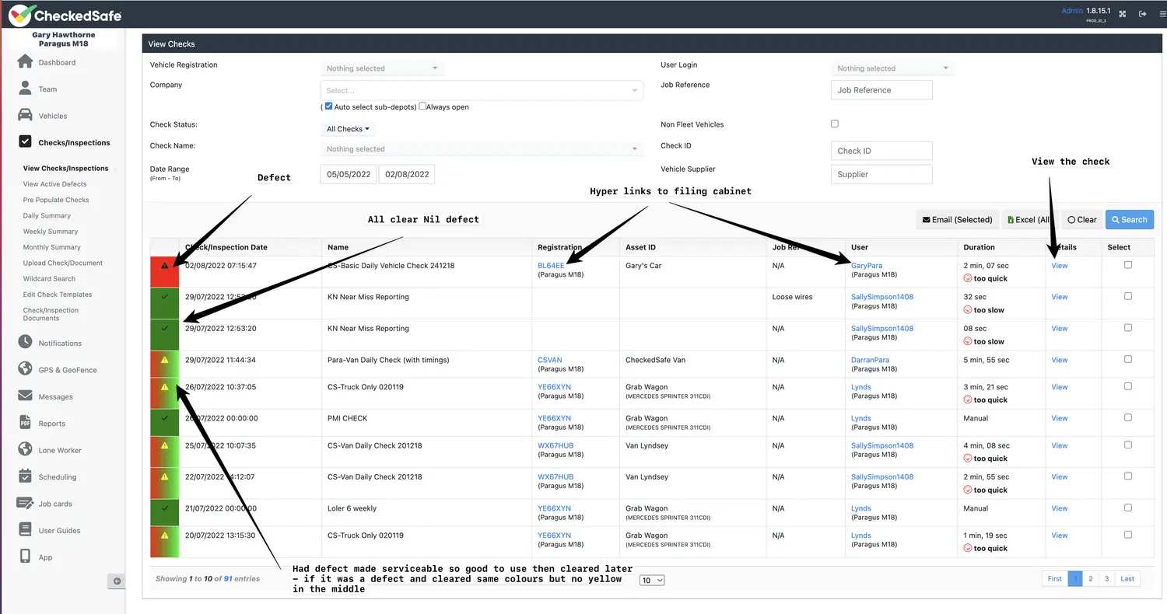
Task: Click the Job Reference input field
Action: point(881,90)
